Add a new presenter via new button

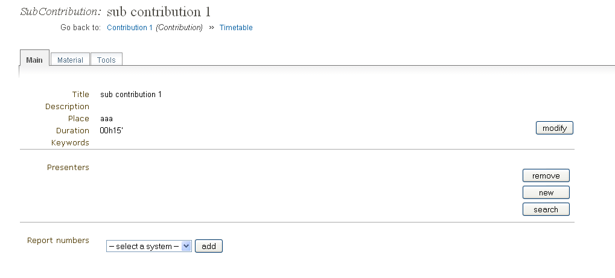click(546, 192)
